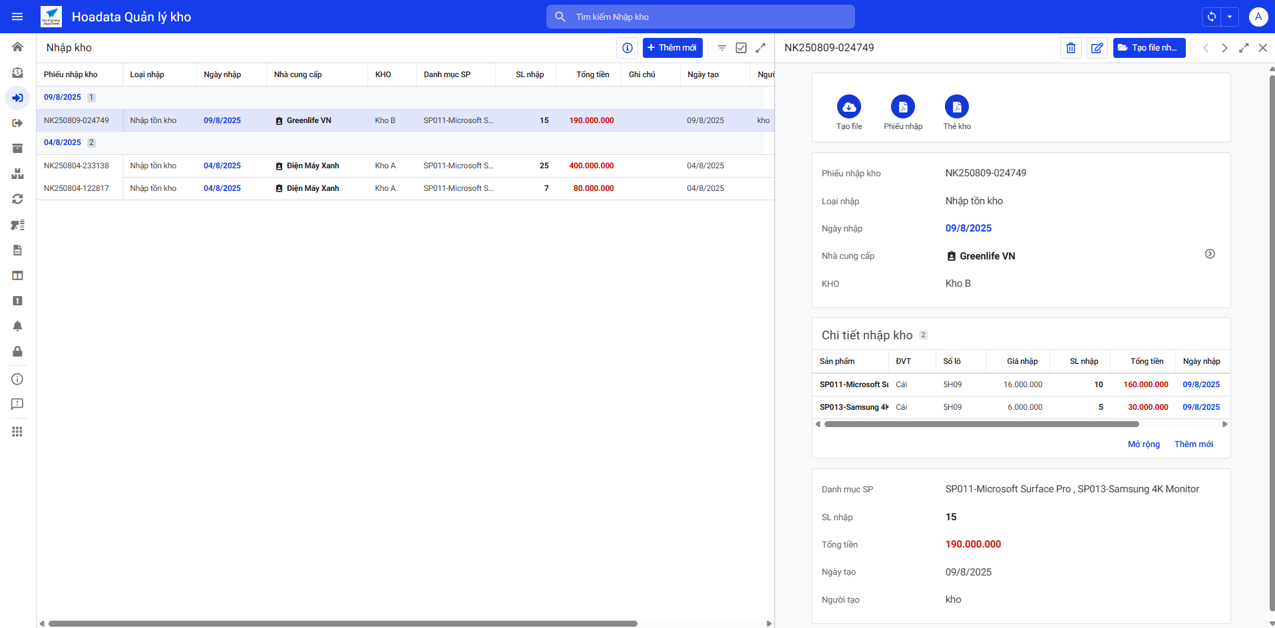Open the Nhập kho sign-in arrow sidebar icon

pyautogui.click(x=17, y=98)
